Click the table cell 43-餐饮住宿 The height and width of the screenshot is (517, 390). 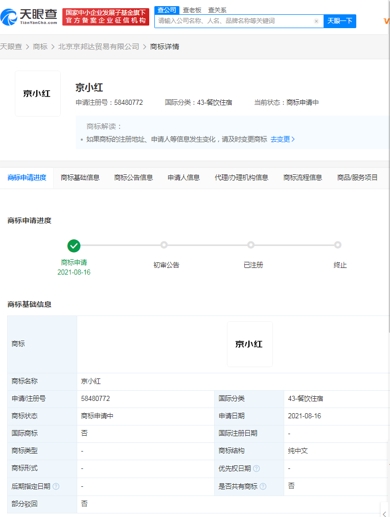tap(337, 399)
